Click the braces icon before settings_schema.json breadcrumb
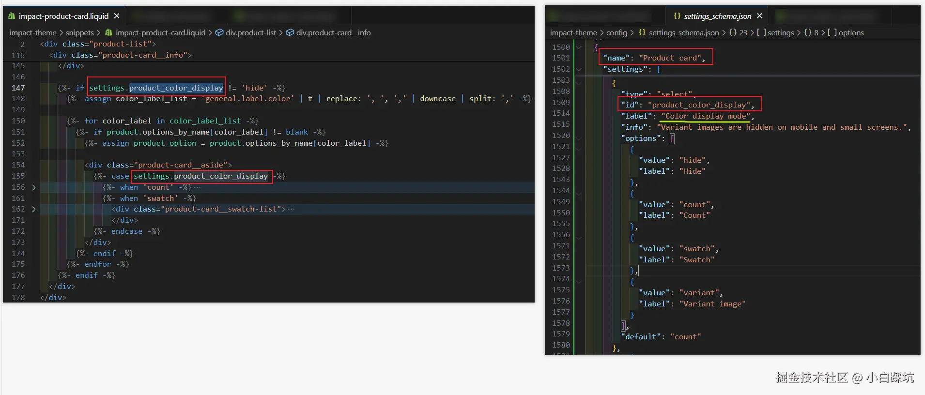The width and height of the screenshot is (925, 395). [642, 32]
